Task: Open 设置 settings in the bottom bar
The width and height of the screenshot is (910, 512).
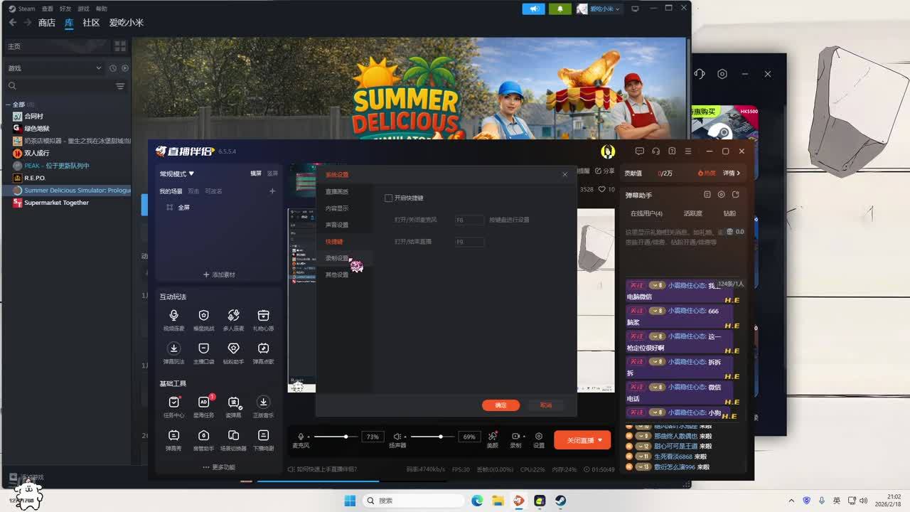Action: pos(539,439)
